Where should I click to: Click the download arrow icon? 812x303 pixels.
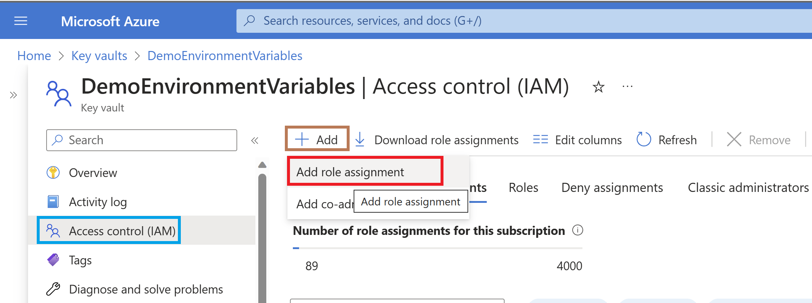(360, 139)
